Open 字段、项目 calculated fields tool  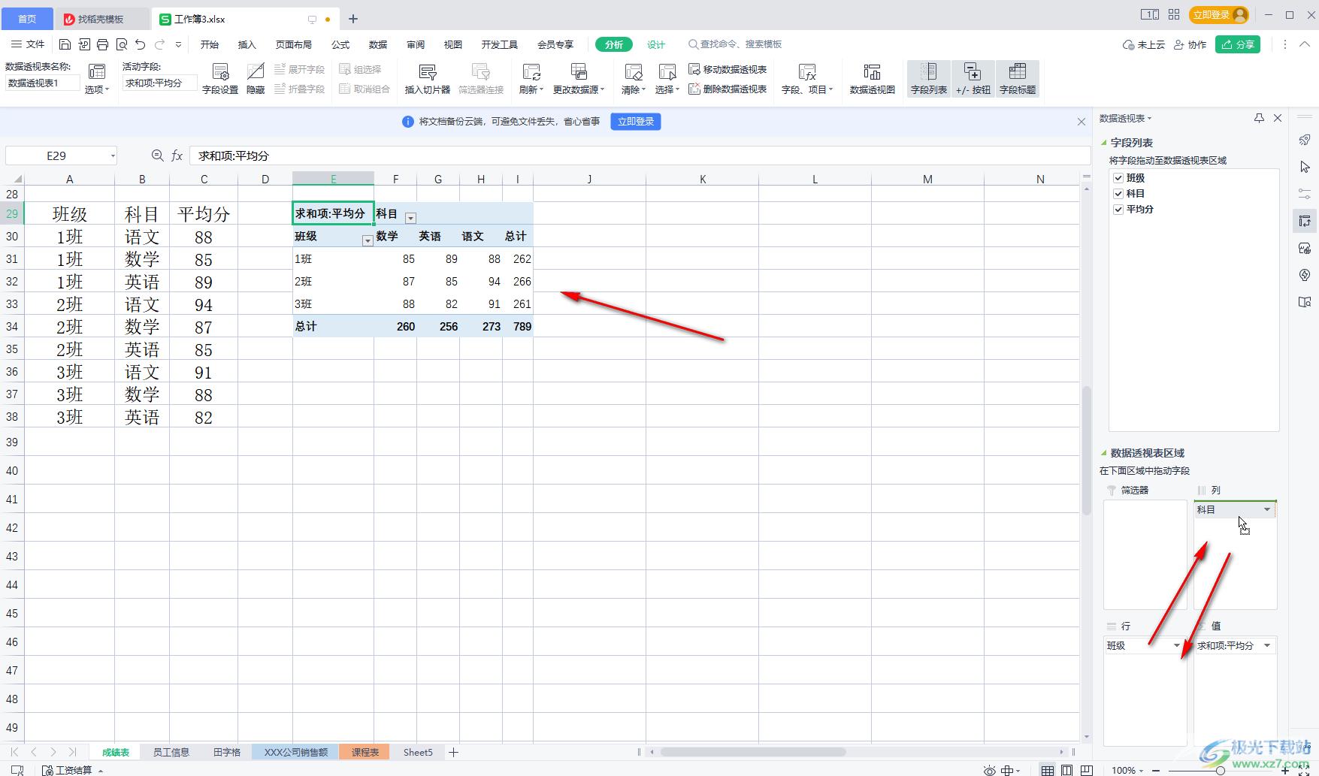[x=807, y=79]
